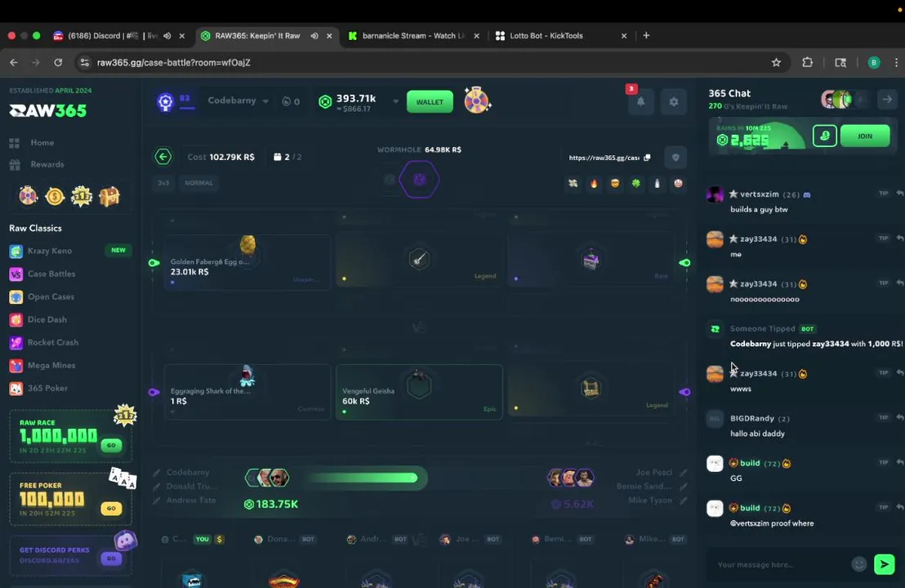Send the salt shaker emoji reaction
The image size is (905, 588).
[657, 184]
